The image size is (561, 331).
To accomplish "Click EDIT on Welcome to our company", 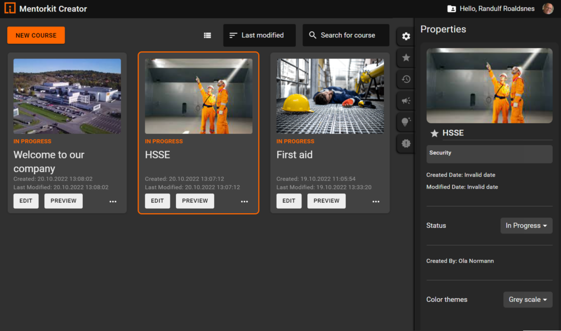I will click(26, 201).
